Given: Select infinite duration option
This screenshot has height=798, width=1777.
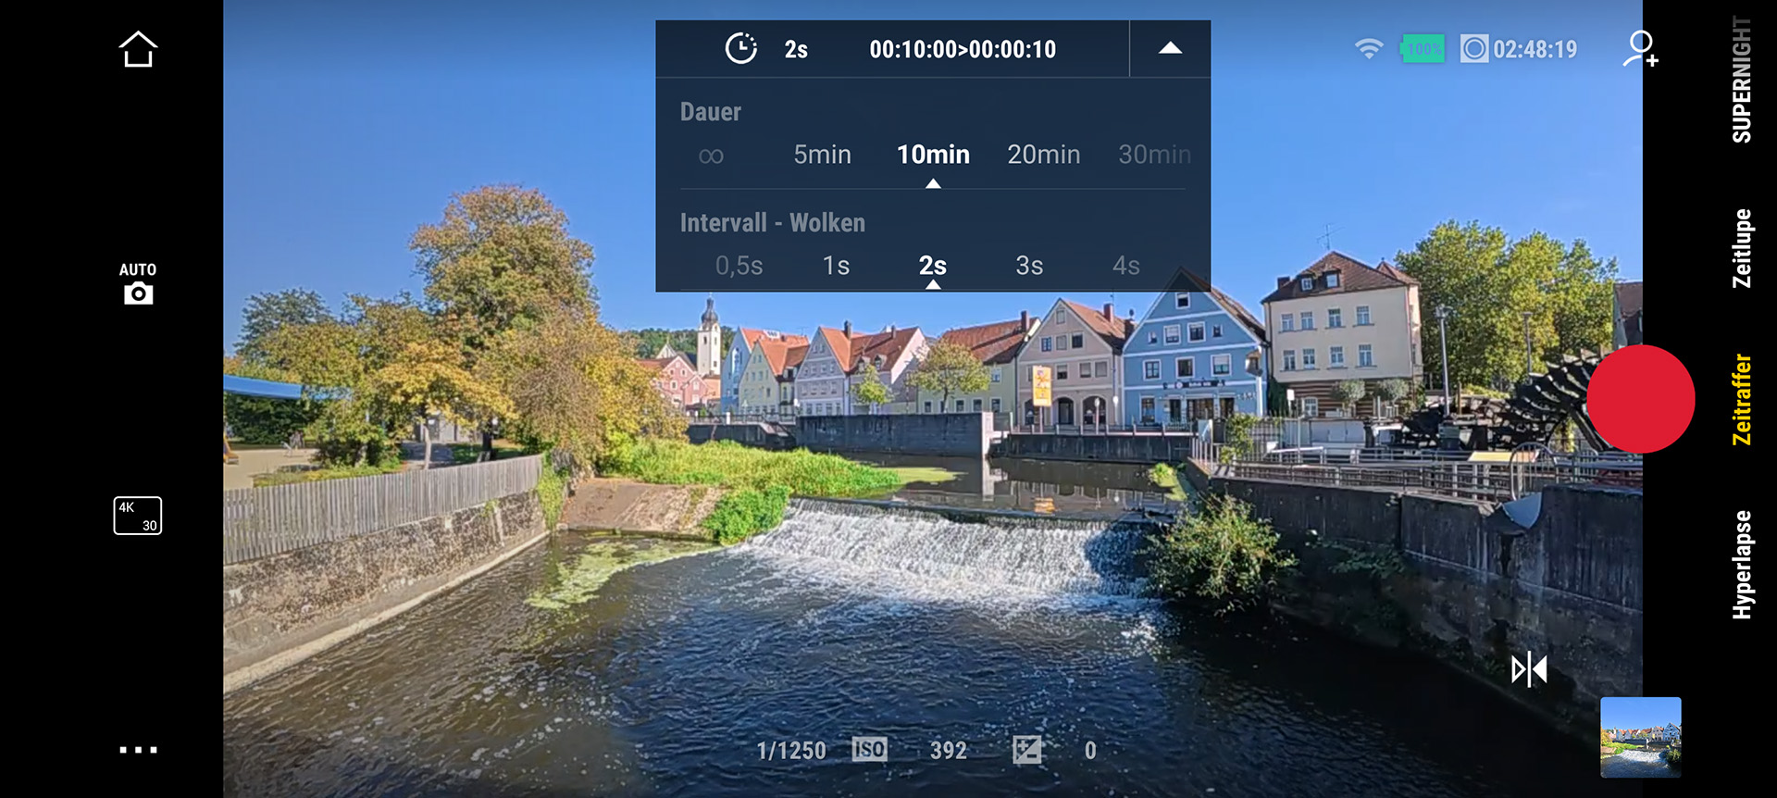Looking at the screenshot, I should pos(711,156).
